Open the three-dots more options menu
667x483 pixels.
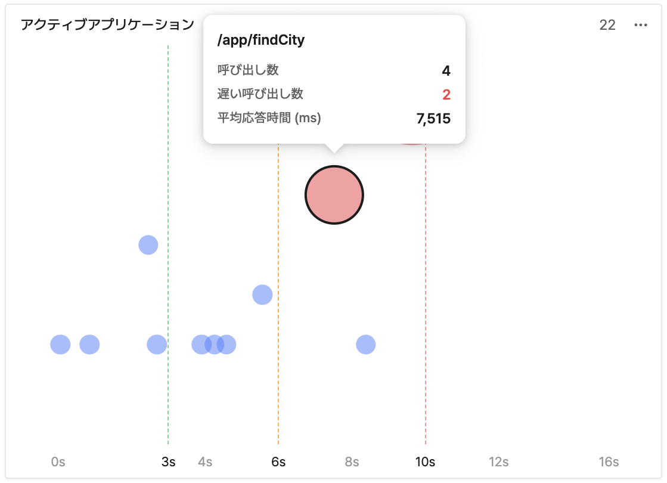641,25
